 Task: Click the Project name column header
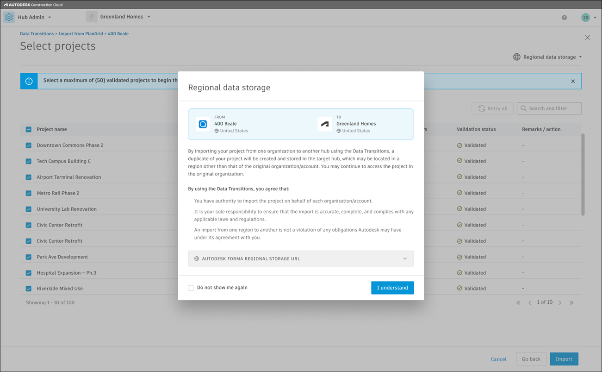(52, 129)
